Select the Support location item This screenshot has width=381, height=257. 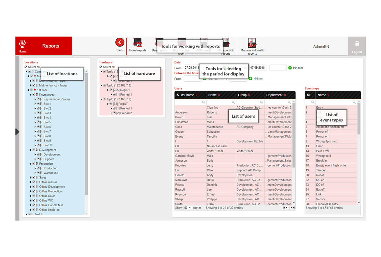(x=49, y=159)
